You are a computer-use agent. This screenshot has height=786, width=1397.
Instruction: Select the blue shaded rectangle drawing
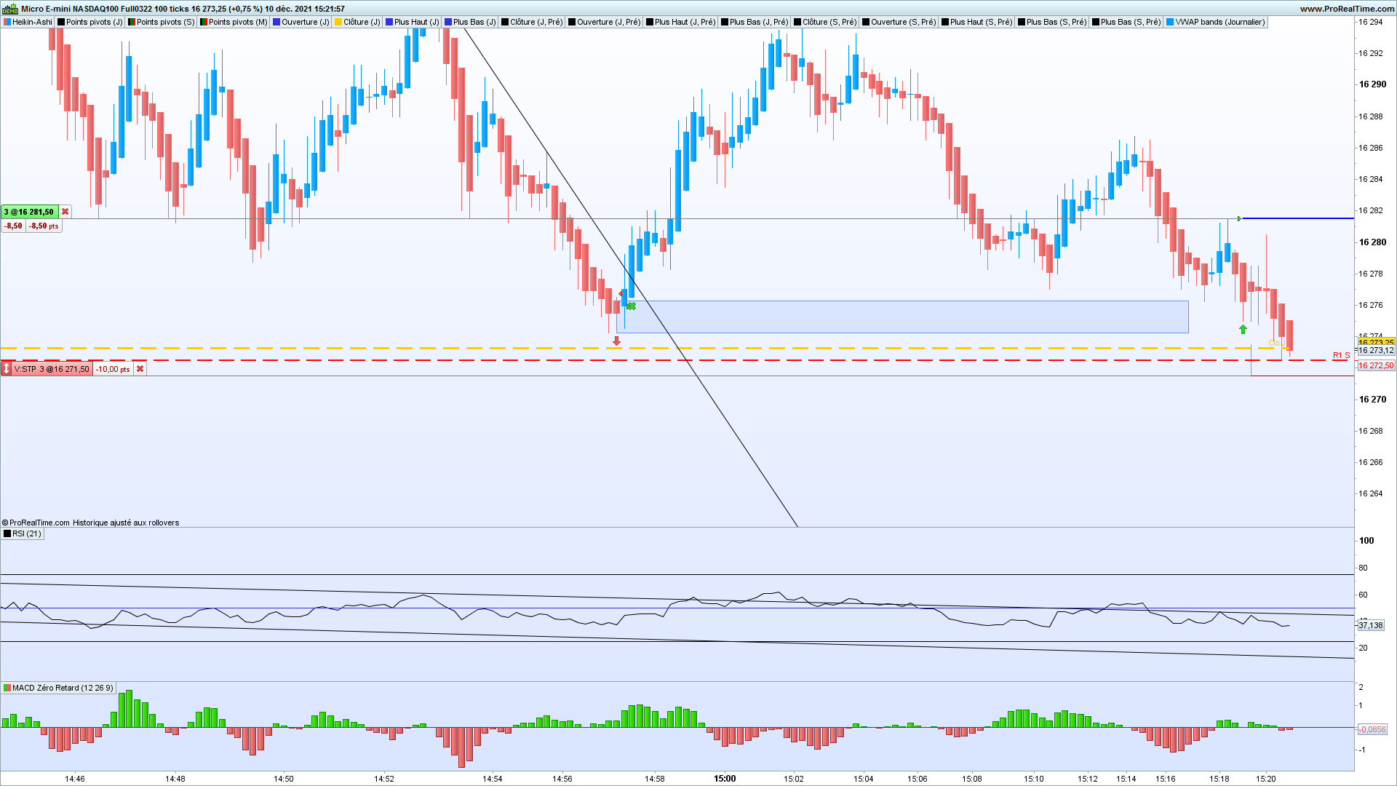click(902, 317)
